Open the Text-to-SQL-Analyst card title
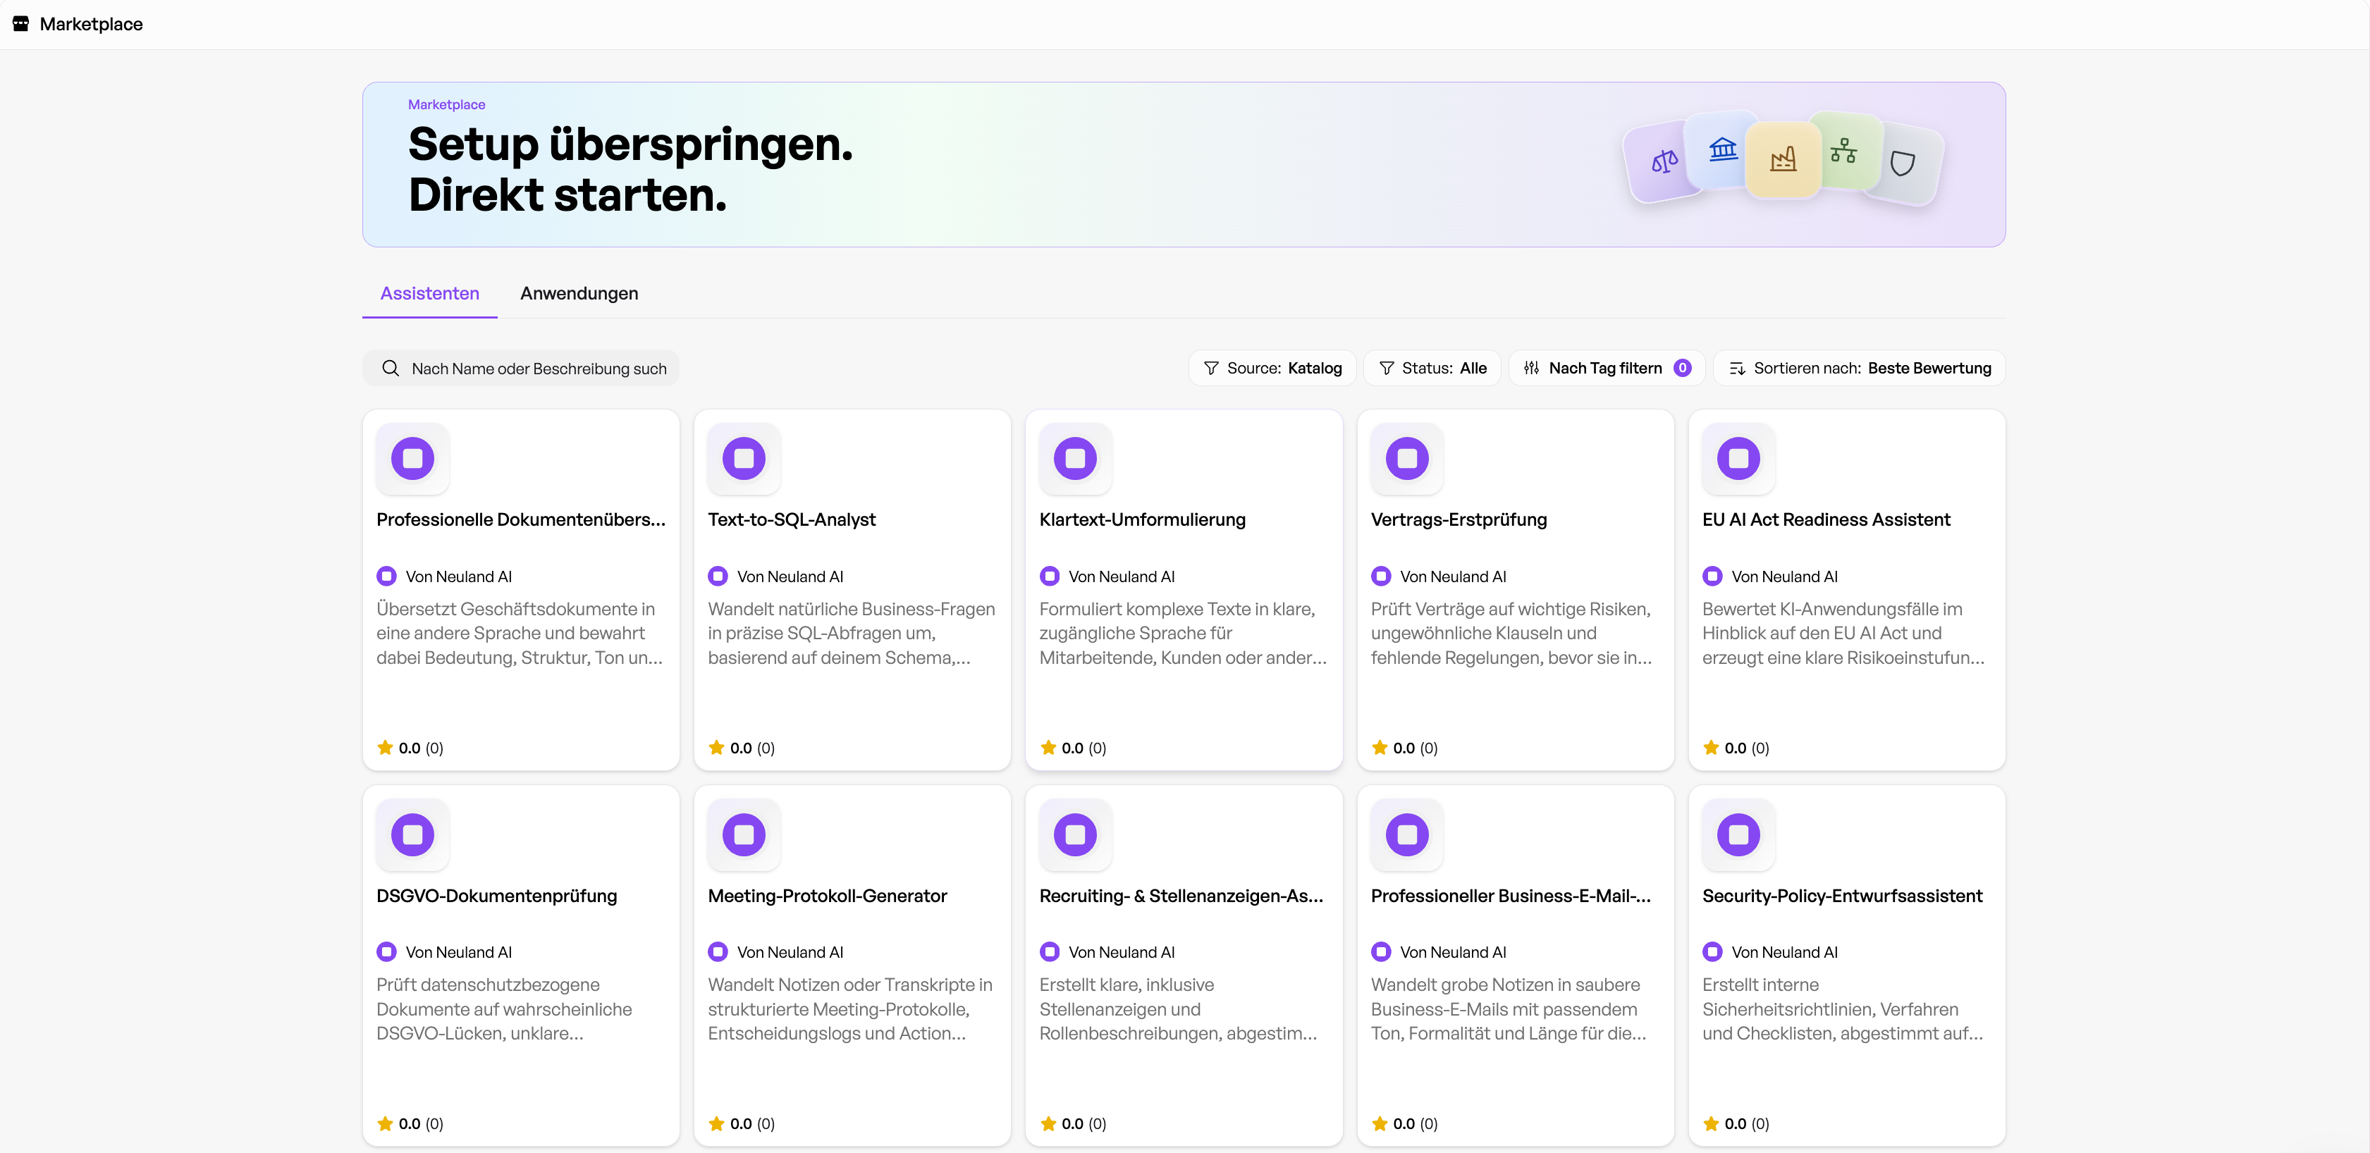This screenshot has height=1153, width=2370. 791,519
